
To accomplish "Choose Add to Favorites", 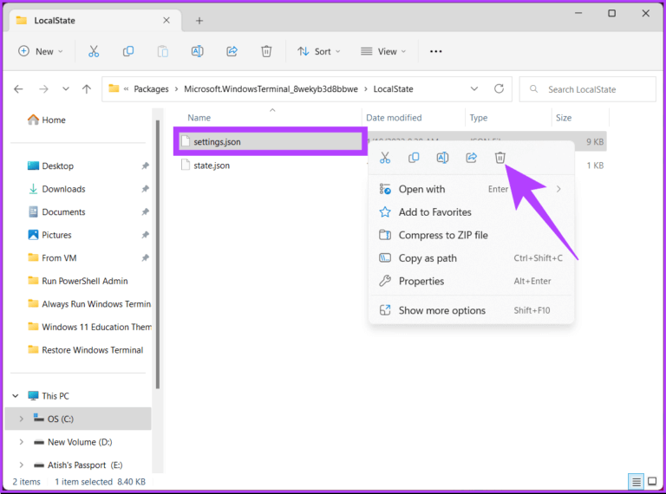I will pos(471,212).
